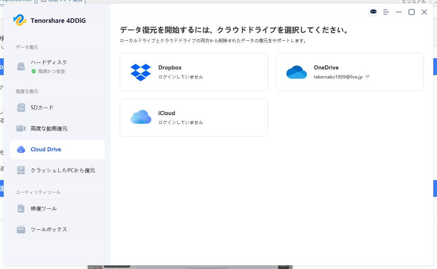Image resolution: width=437 pixels, height=269 pixels.
Task: Open the hamburger menu in title bar
Action: pyautogui.click(x=386, y=12)
